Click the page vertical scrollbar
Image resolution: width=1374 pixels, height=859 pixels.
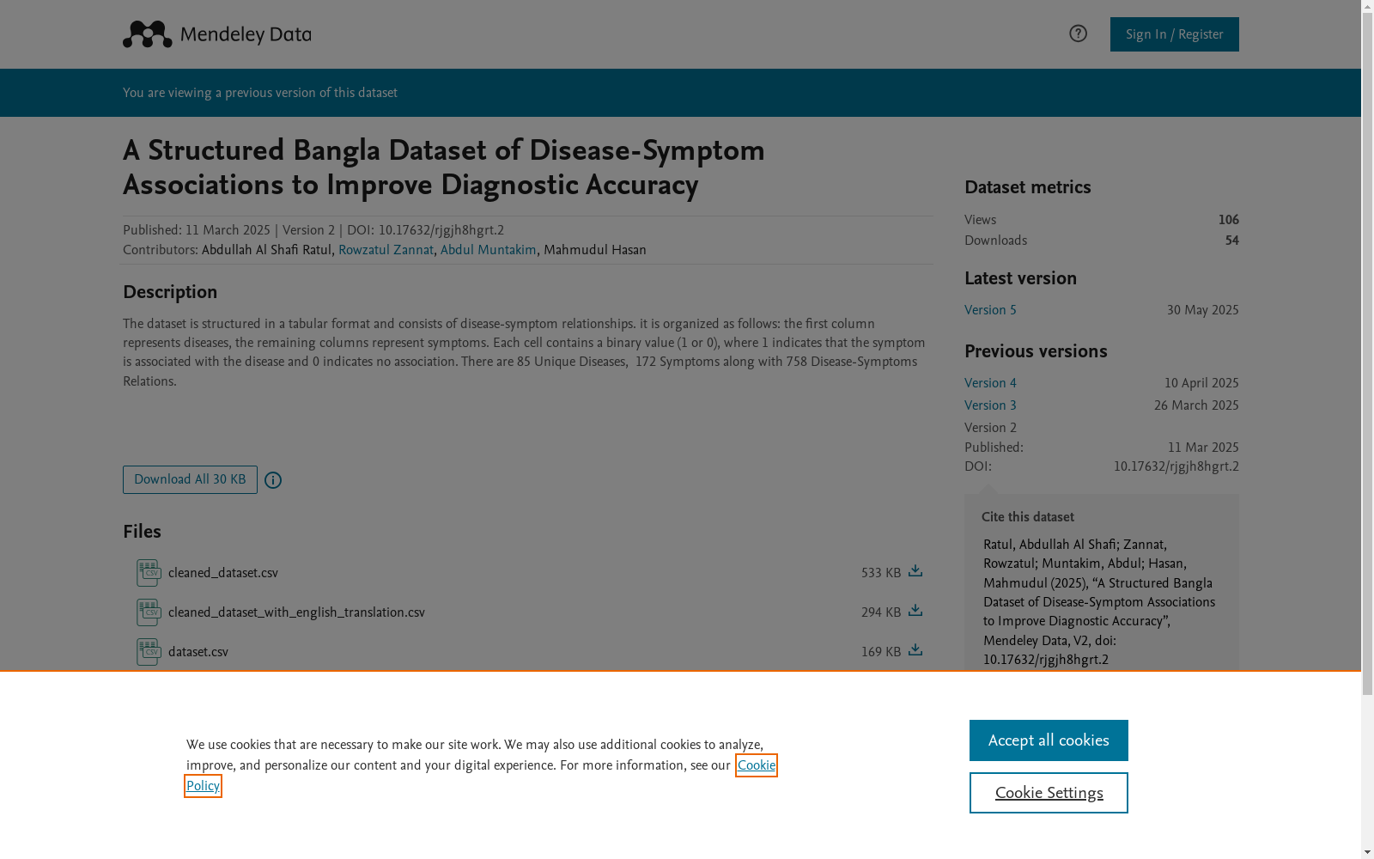tap(1367, 429)
